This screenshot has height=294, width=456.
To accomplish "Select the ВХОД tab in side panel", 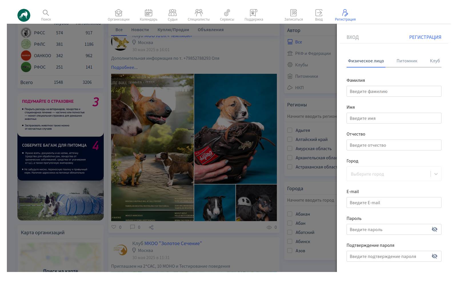I will [353, 37].
